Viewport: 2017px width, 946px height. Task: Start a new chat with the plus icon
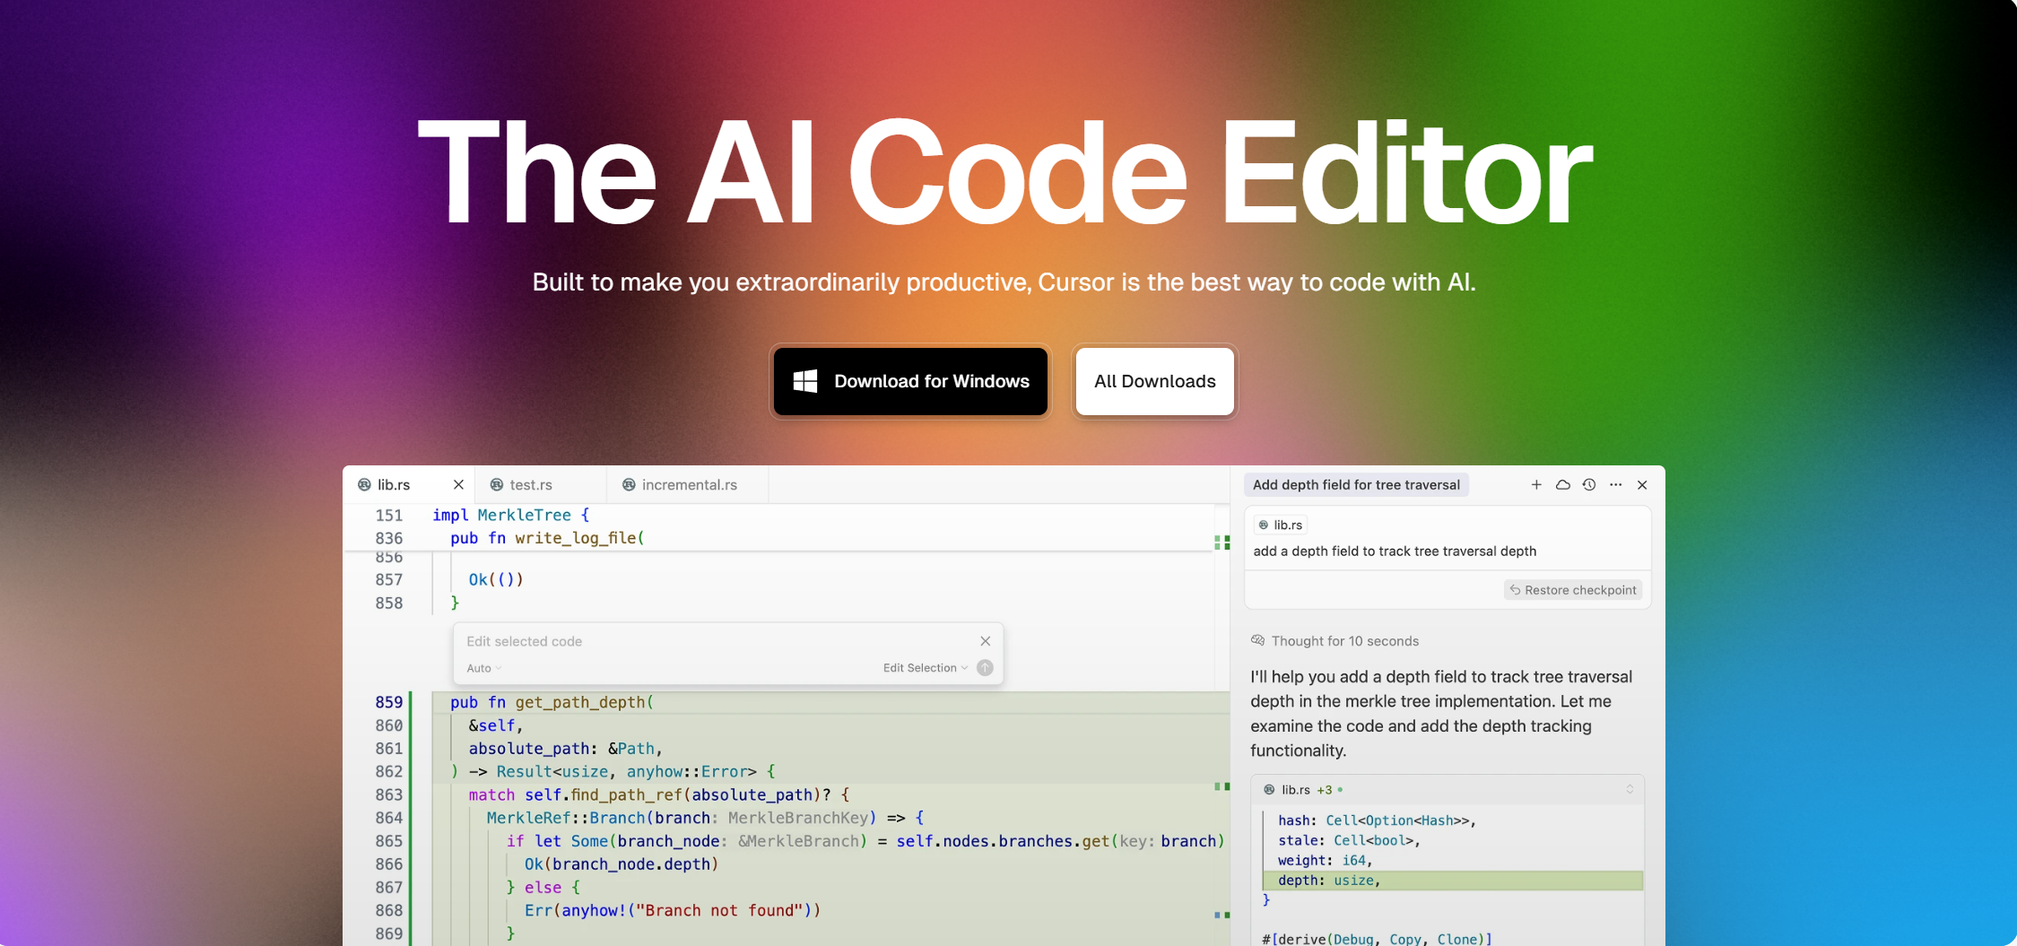[x=1536, y=484]
